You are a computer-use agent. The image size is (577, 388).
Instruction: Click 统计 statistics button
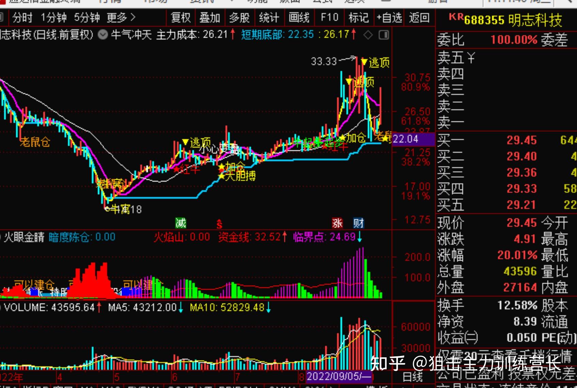pos(269,18)
